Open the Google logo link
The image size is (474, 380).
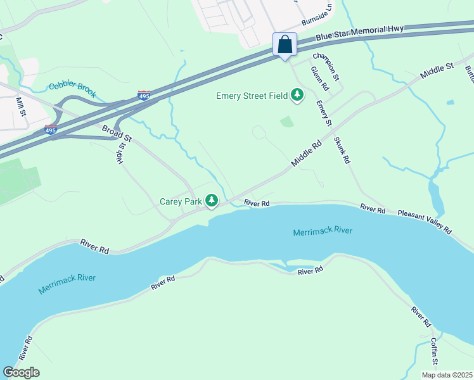tap(22, 372)
